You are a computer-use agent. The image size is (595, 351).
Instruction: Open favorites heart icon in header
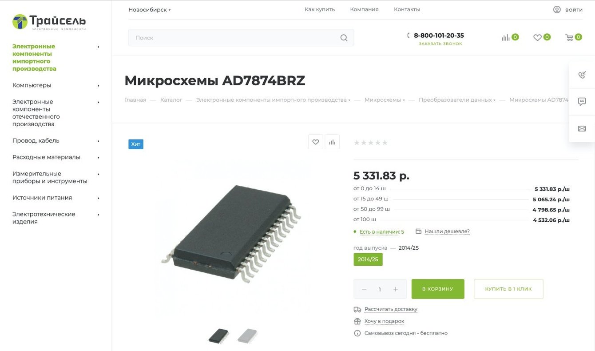537,38
